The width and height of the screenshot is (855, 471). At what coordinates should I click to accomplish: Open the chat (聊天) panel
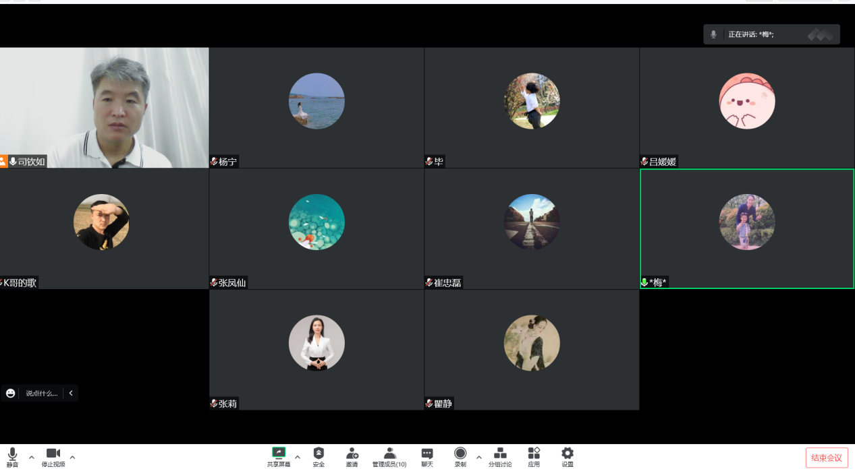click(427, 456)
